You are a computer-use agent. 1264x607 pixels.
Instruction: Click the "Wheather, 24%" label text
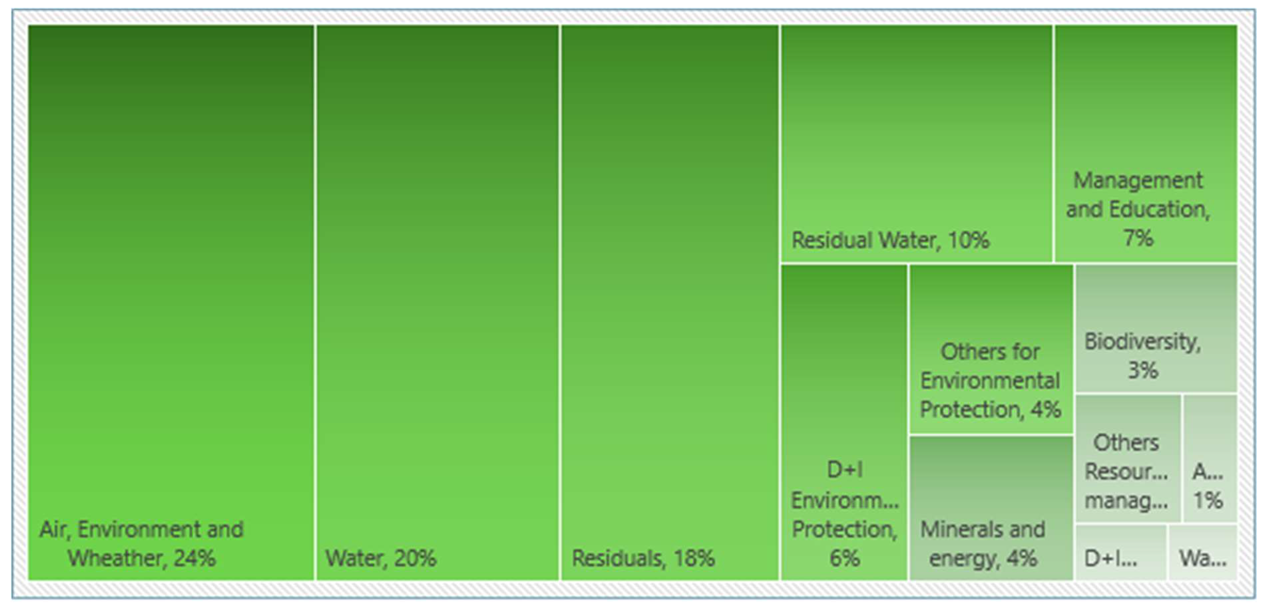coord(141,559)
